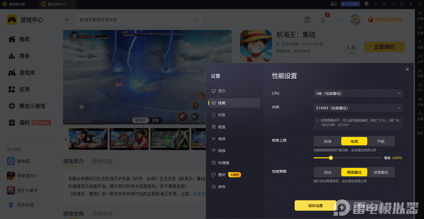Screen dimensions: 424x219
Task: Copy the player group number 764135100
Action: [321, 44]
